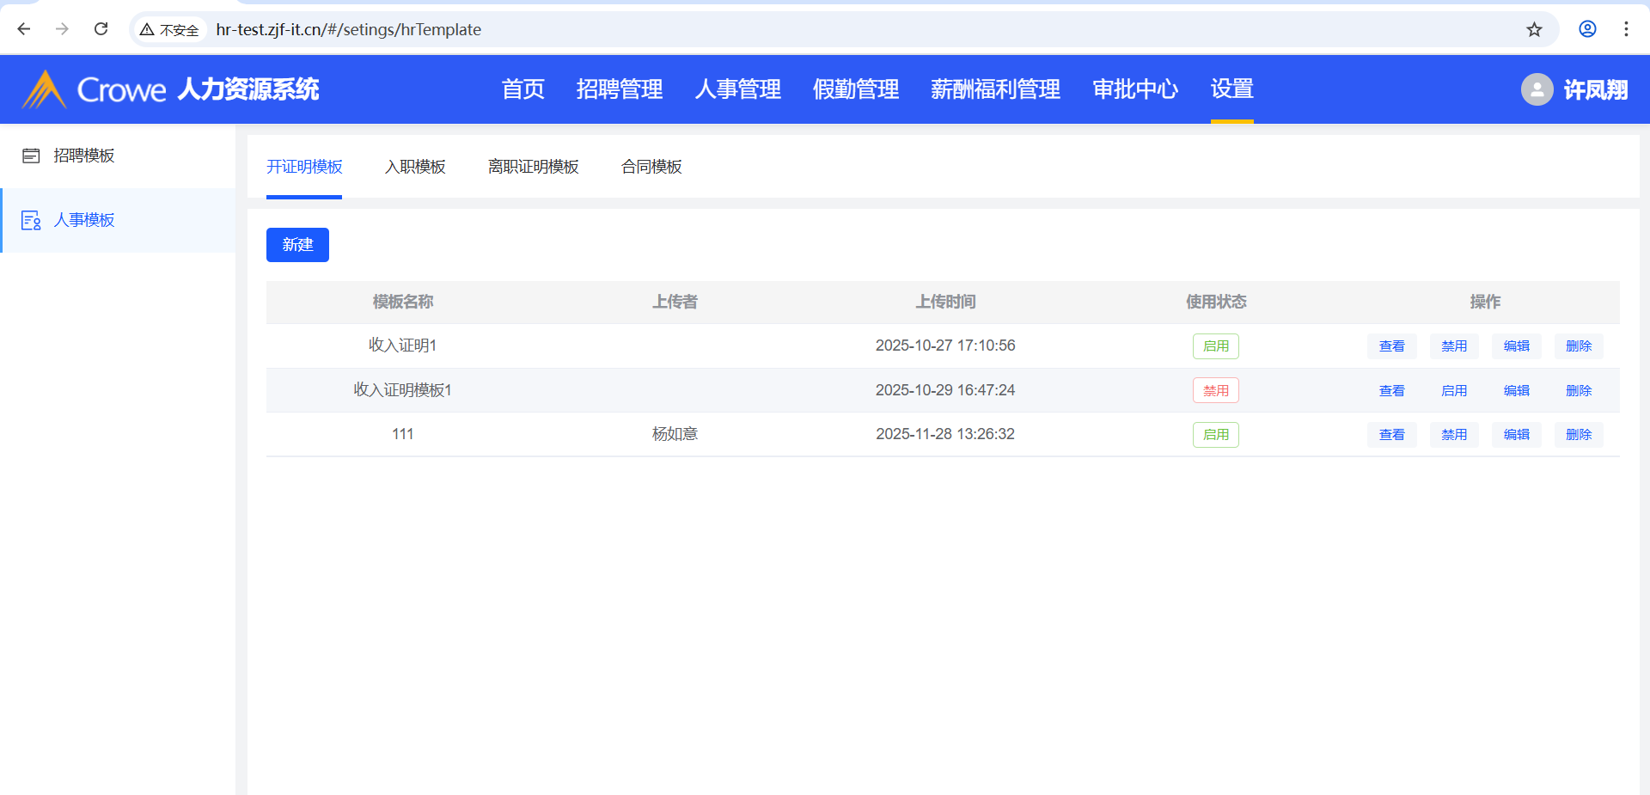Delete the 111 template row
Viewport: 1650px width, 795px height.
[x=1579, y=435]
